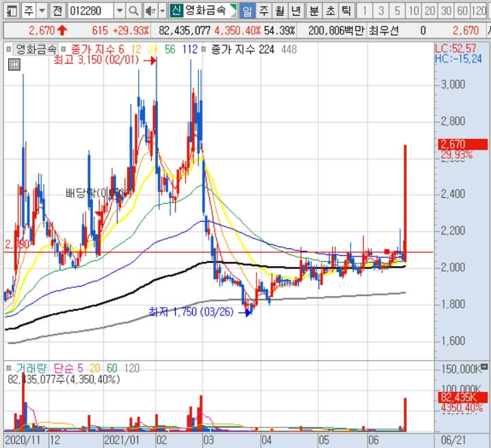
Task: Click the 2021/01 date label on time axis
Action: coord(122,440)
